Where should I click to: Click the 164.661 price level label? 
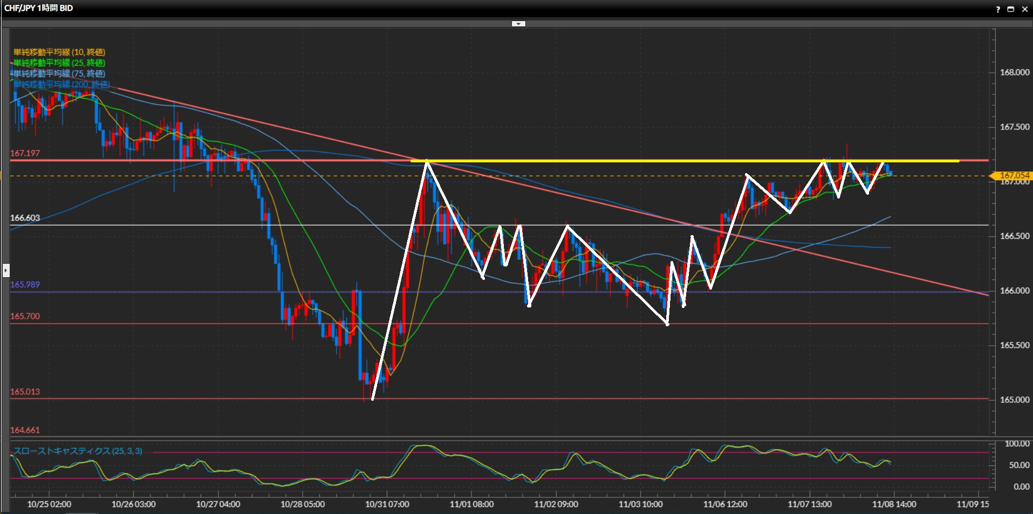(25, 430)
